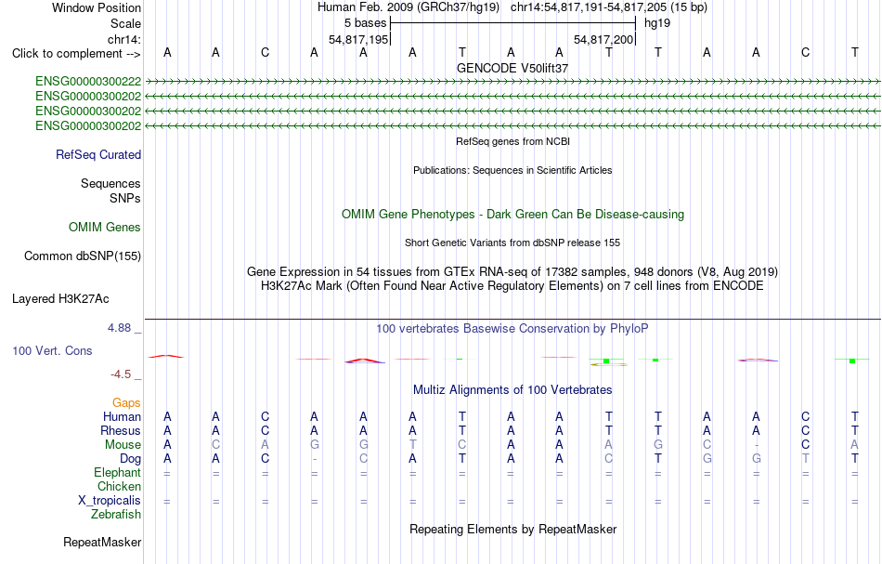Click 'Repeating Elements by RepeatMasker' title
882x564 pixels.
click(x=512, y=530)
